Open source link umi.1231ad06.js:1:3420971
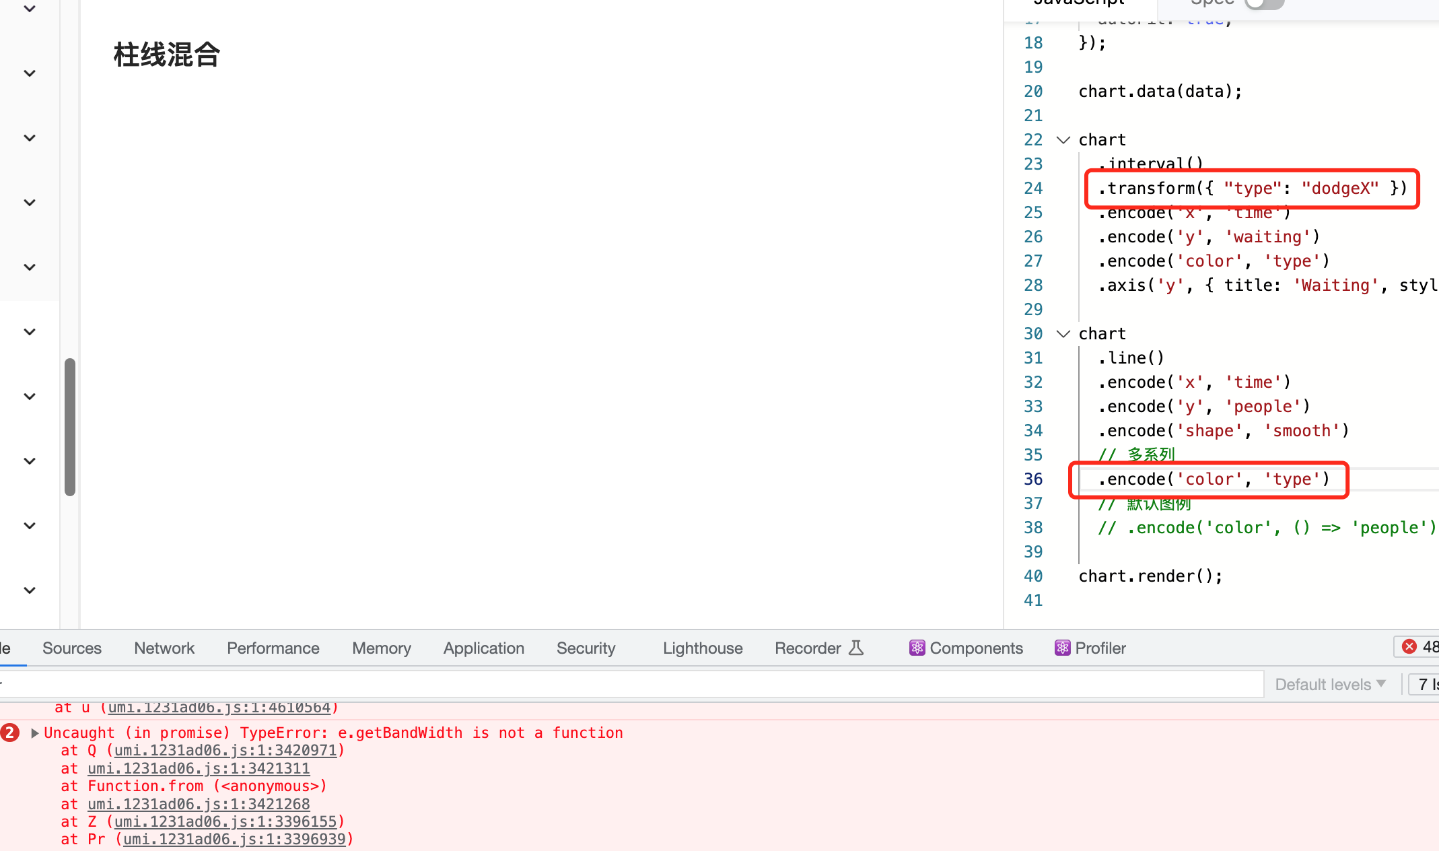The image size is (1439, 851). [x=225, y=750]
